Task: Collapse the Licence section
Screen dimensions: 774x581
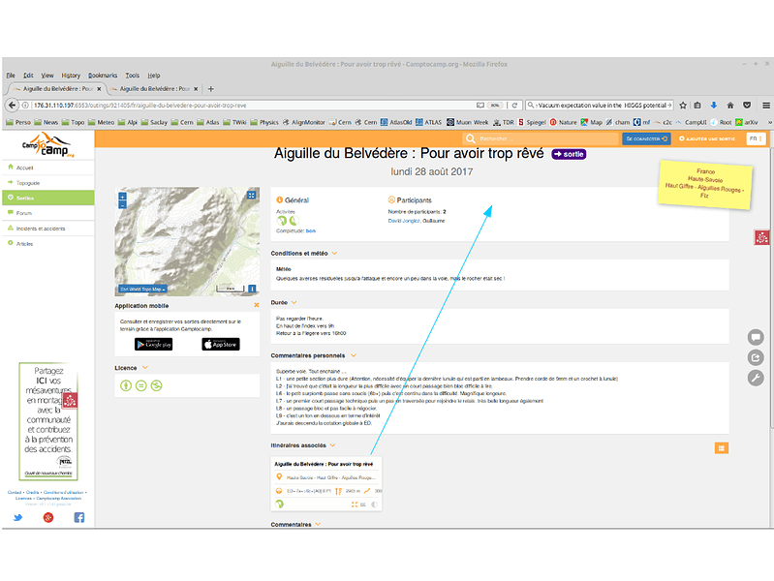Action: point(144,368)
